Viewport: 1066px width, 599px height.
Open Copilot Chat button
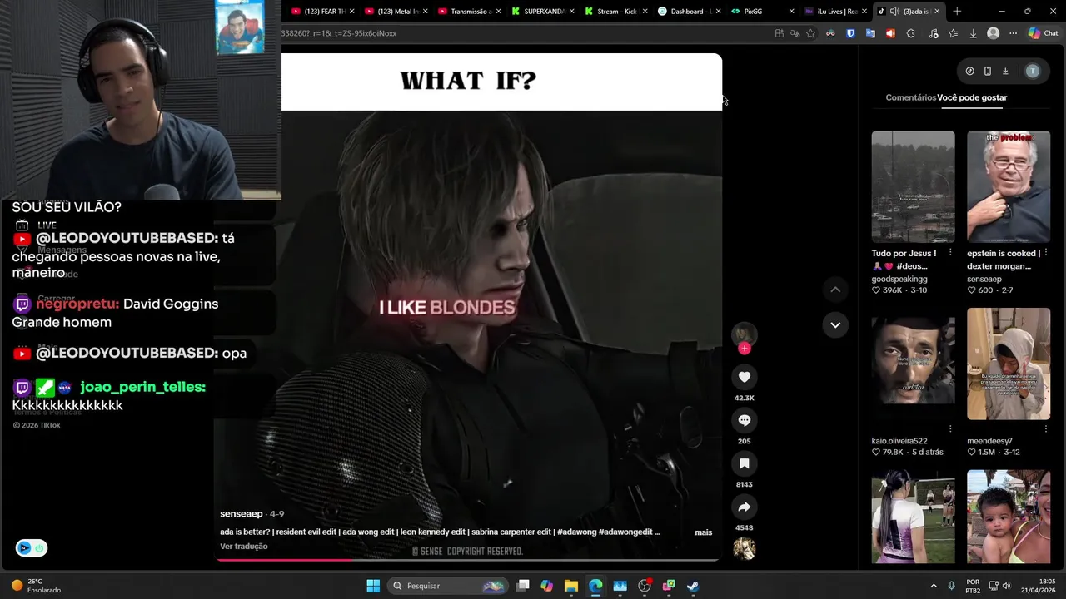pyautogui.click(x=1043, y=33)
